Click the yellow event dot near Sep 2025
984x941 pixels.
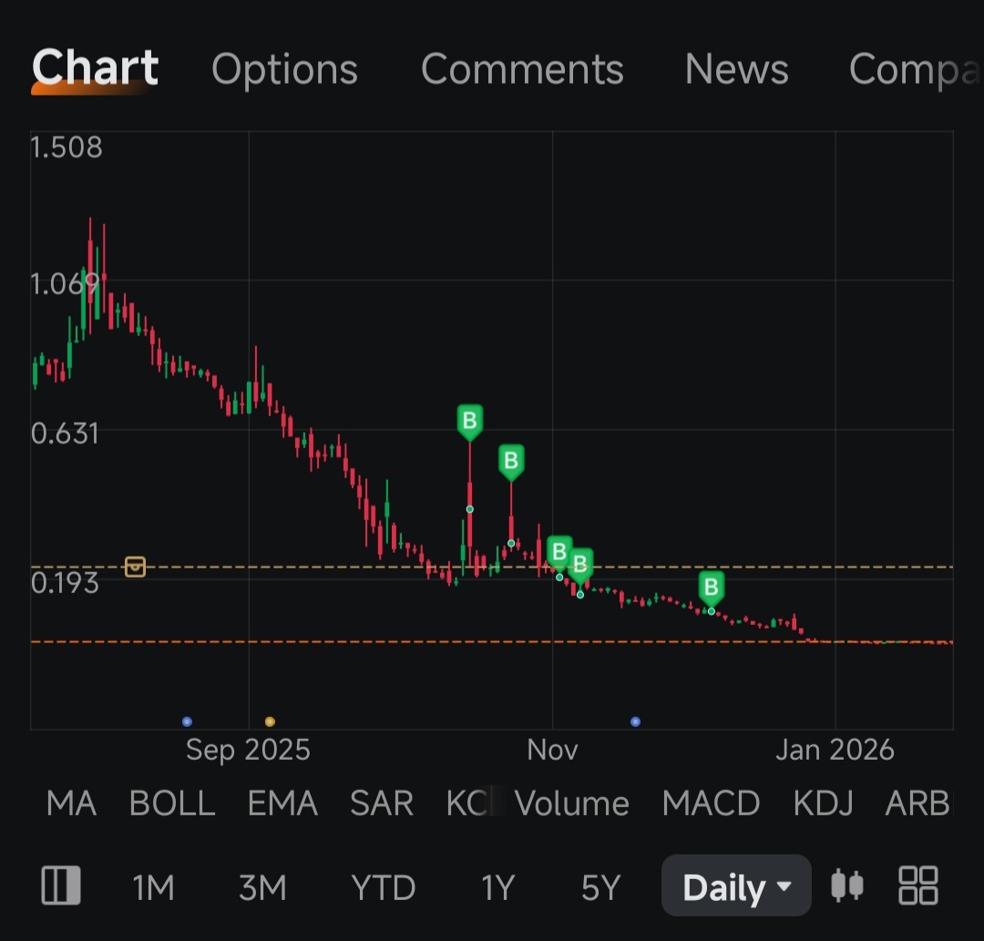tap(270, 721)
